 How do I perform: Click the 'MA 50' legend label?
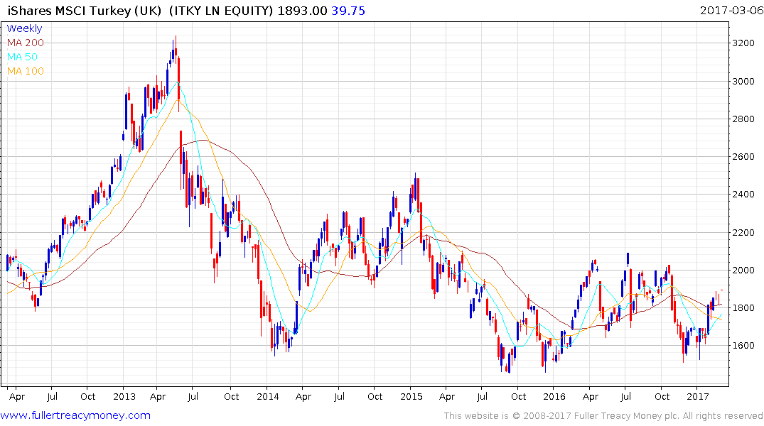click(x=22, y=57)
